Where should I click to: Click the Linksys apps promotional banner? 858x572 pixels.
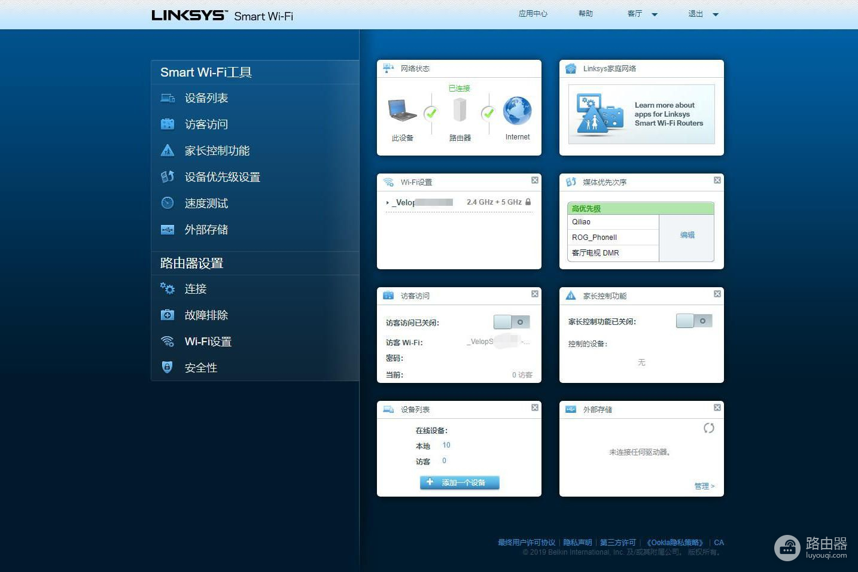click(x=641, y=114)
